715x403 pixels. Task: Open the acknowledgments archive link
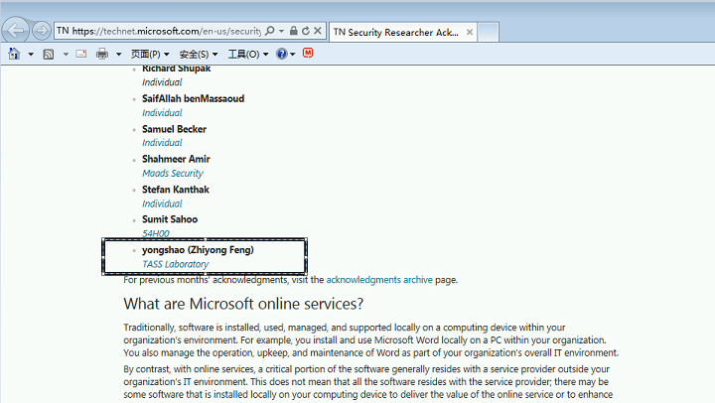[379, 280]
